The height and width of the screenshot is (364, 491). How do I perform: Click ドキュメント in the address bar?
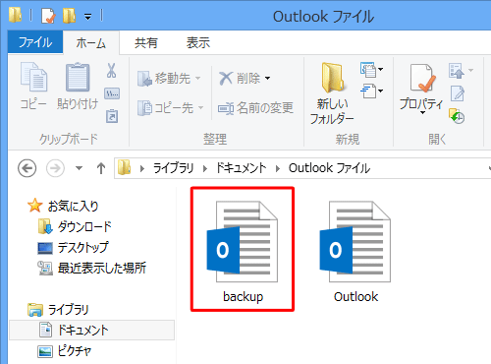point(241,168)
